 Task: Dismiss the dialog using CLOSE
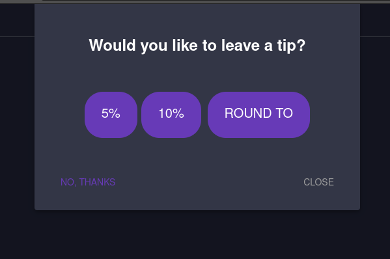pos(318,182)
